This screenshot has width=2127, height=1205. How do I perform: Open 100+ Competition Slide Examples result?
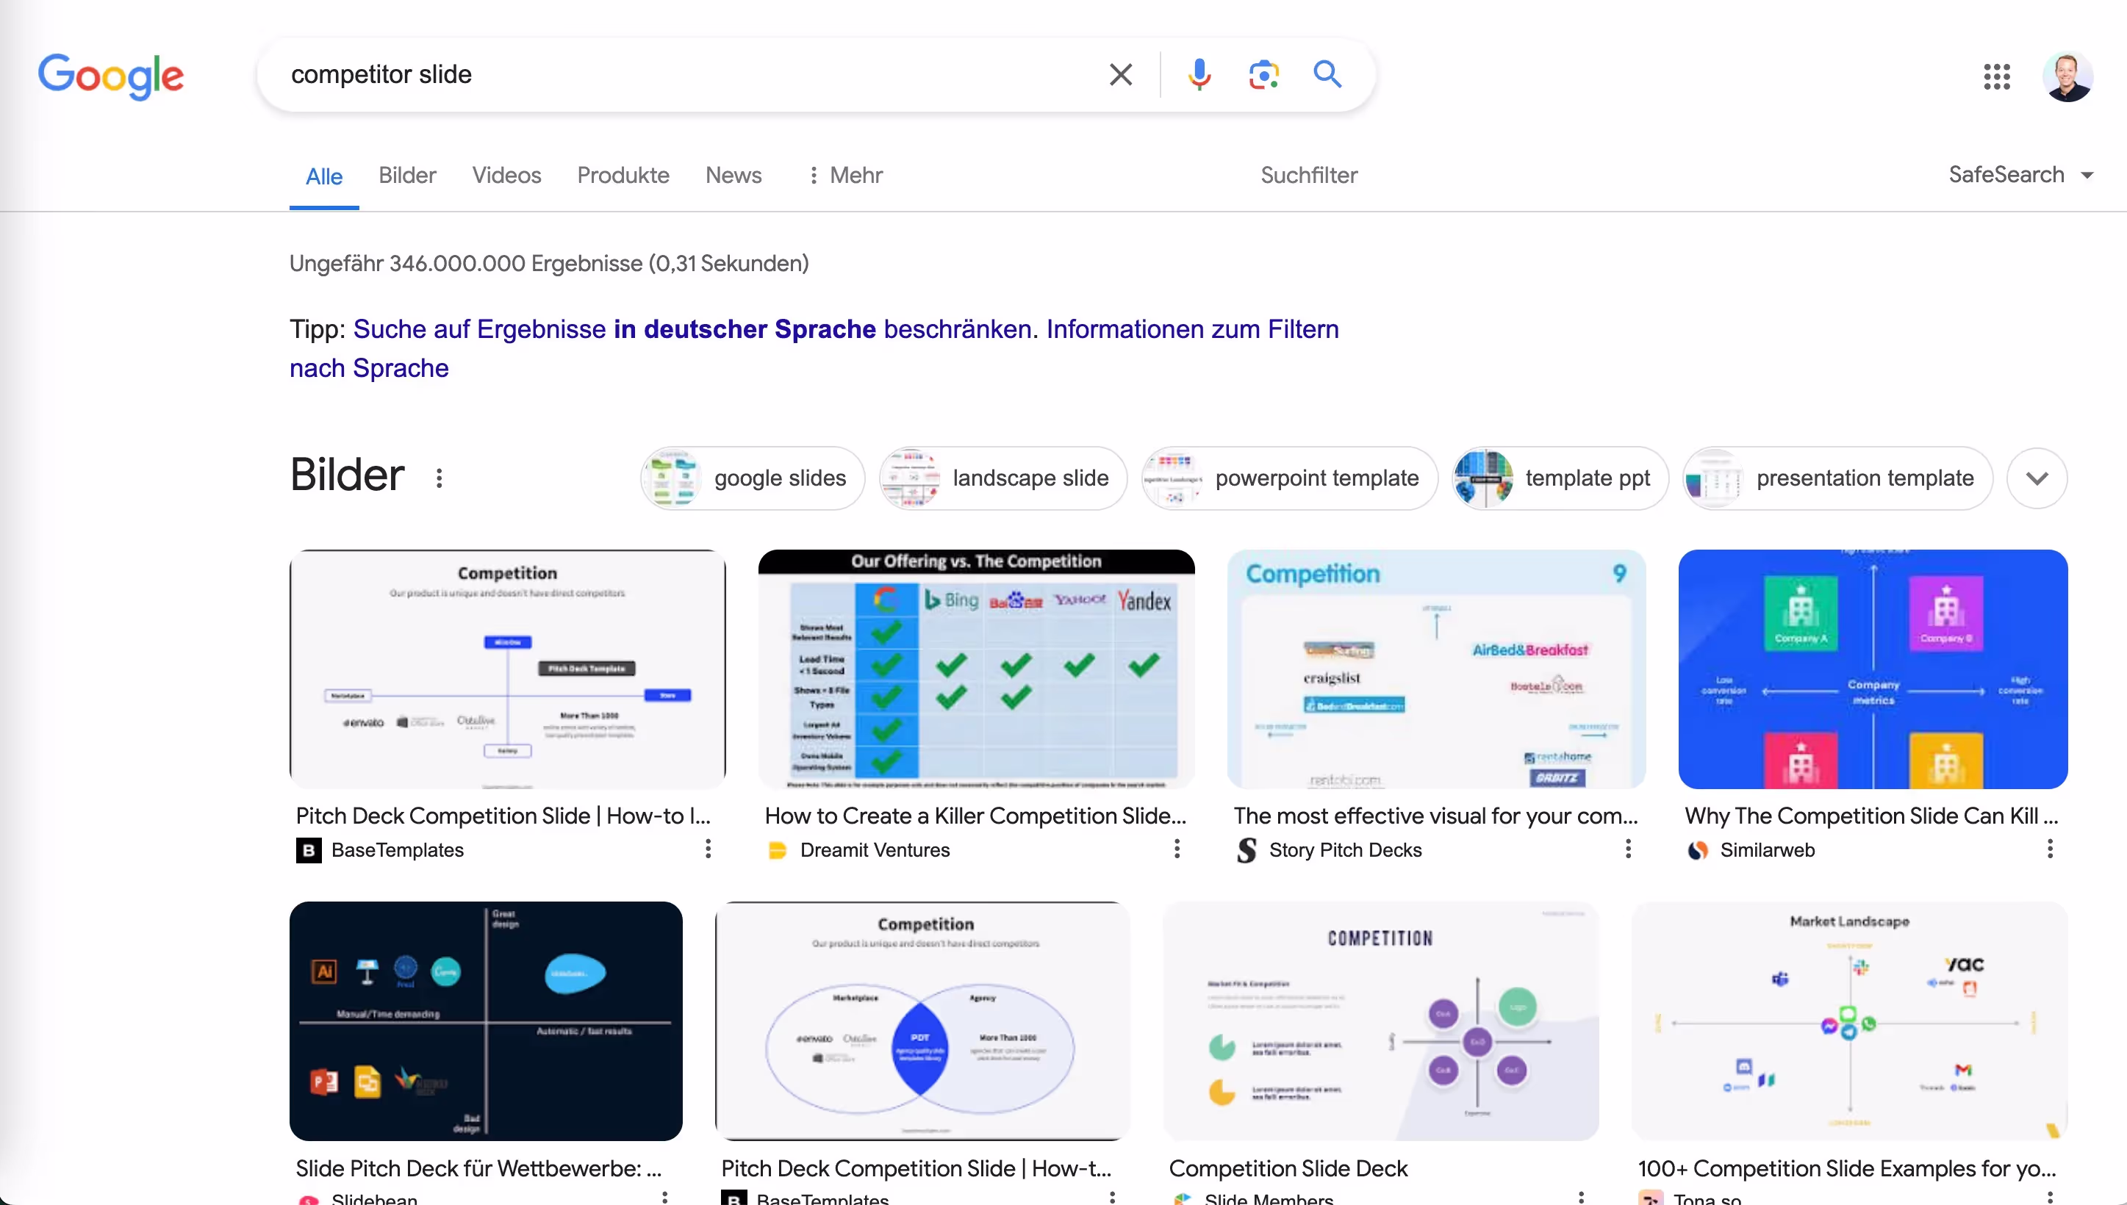[1846, 1168]
